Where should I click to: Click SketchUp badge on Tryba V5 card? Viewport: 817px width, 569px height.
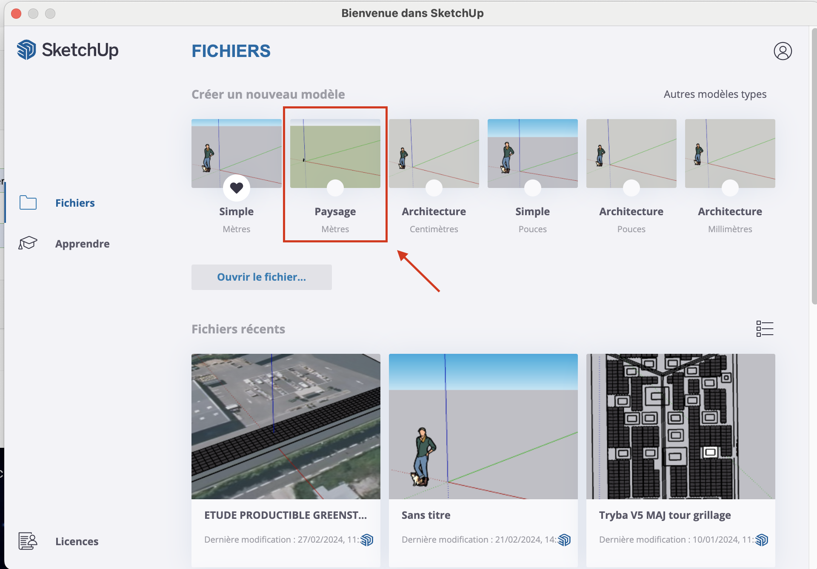pyautogui.click(x=762, y=540)
